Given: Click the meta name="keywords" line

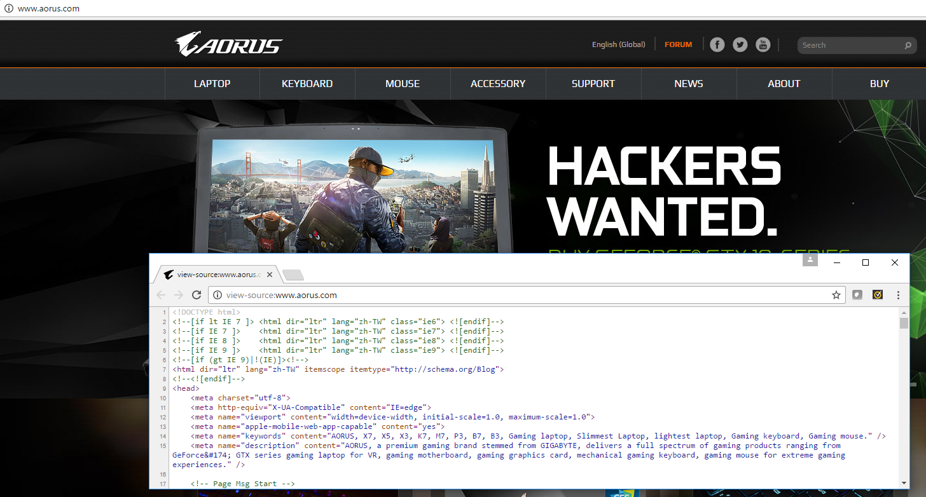Looking at the screenshot, I should 538,436.
